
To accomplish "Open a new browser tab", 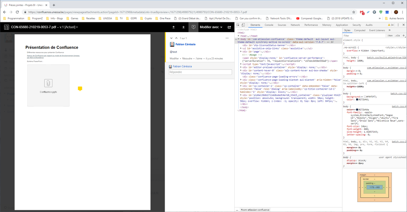I will tap(54, 5).
